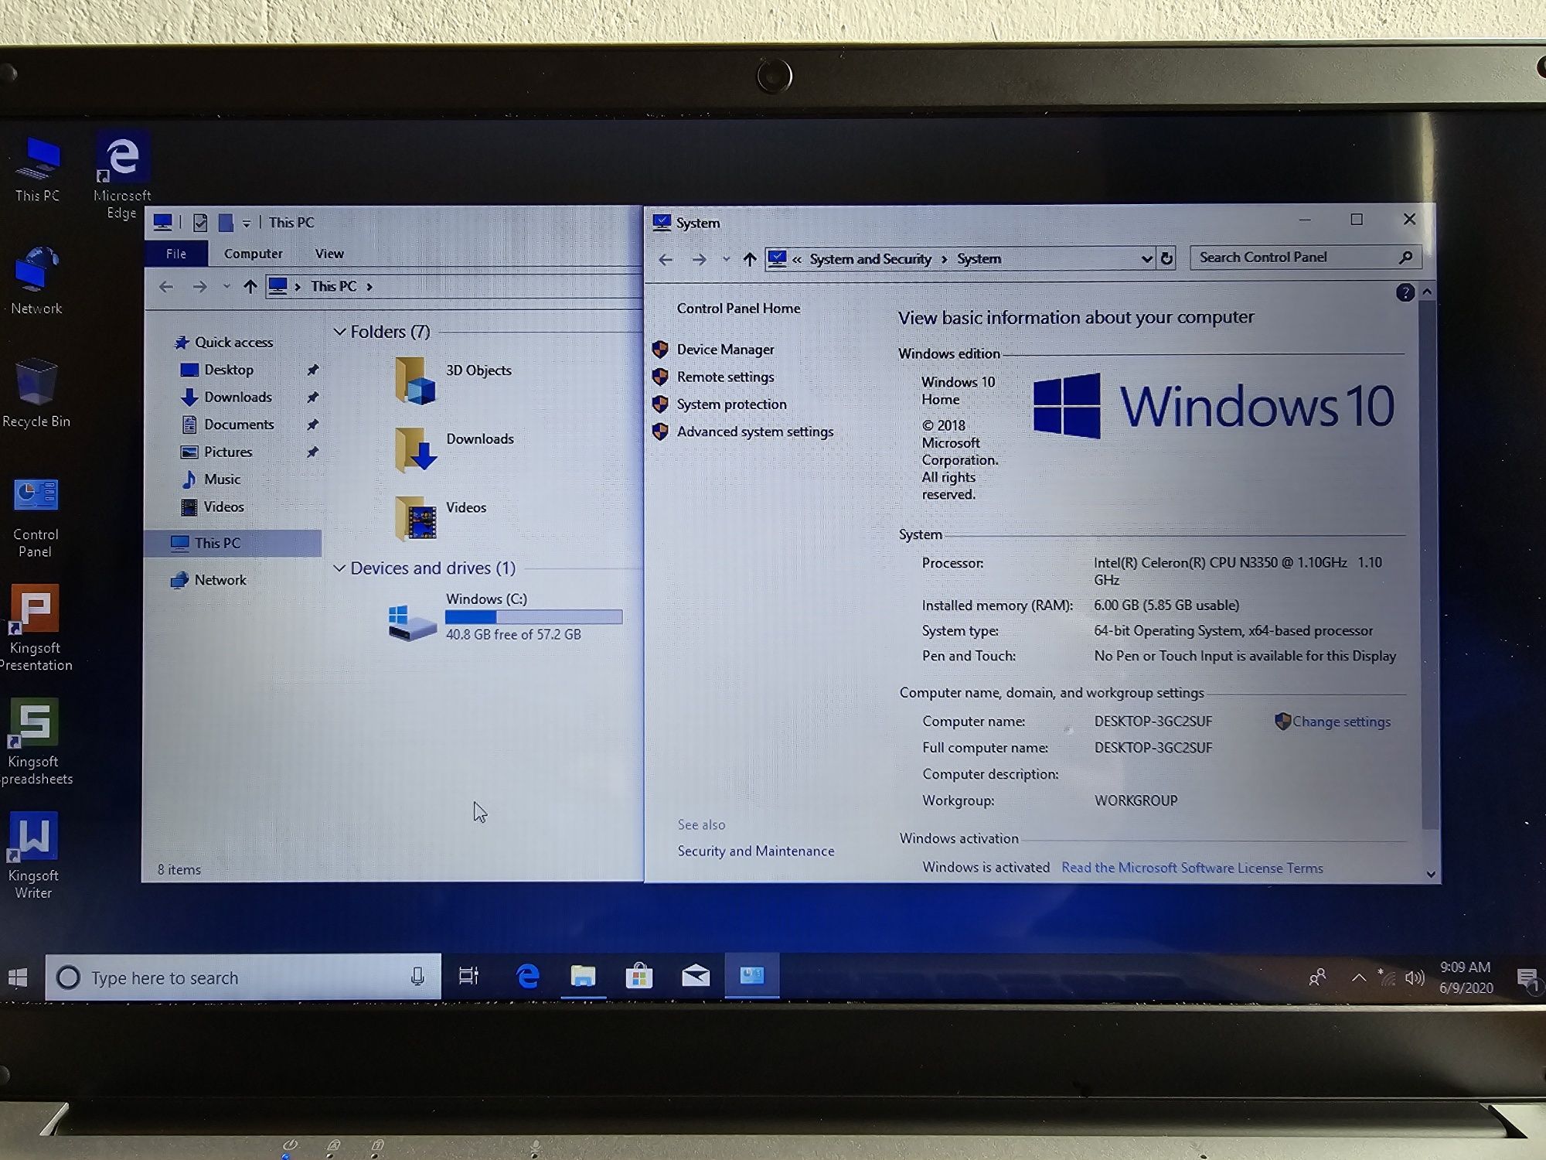
Task: Read the Microsoft Software License Terms
Action: pos(1192,868)
